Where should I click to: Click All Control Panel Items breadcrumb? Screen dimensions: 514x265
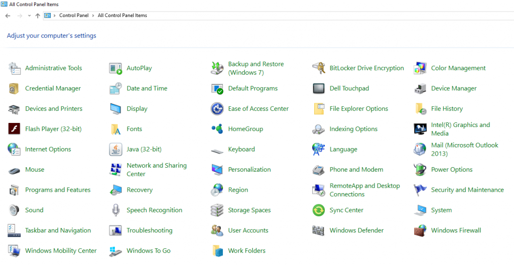(x=122, y=16)
